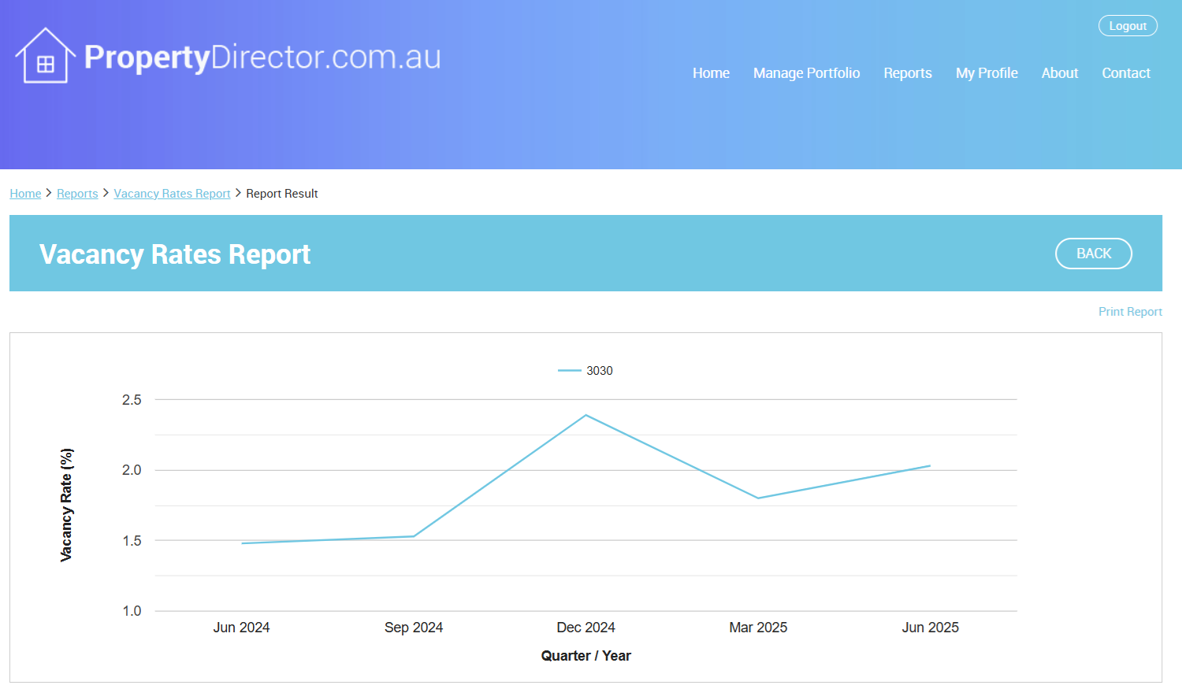Log out using the Logout button

point(1127,26)
